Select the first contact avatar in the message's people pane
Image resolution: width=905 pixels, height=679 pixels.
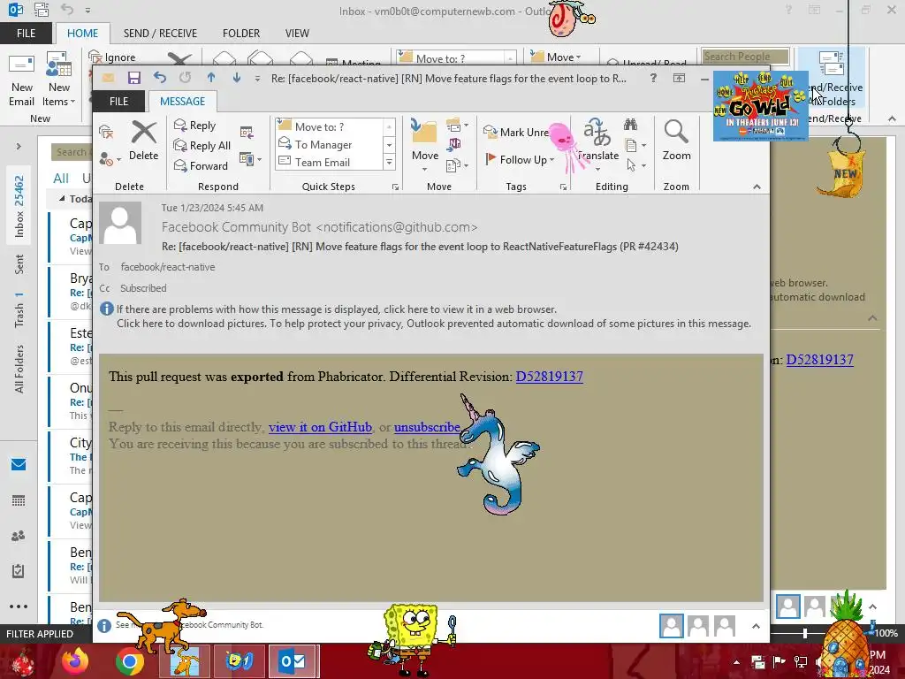672,626
